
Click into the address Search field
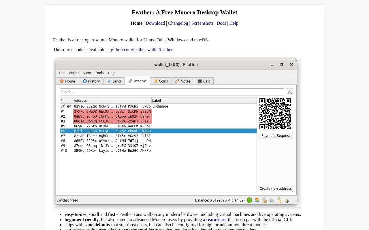[x=172, y=92]
